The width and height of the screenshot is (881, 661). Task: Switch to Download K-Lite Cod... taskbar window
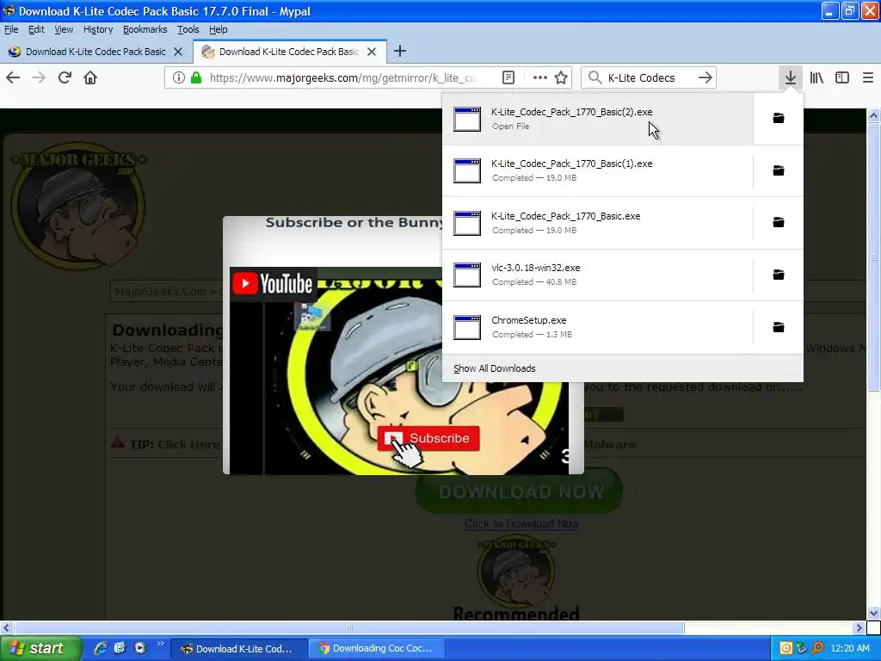point(238,649)
